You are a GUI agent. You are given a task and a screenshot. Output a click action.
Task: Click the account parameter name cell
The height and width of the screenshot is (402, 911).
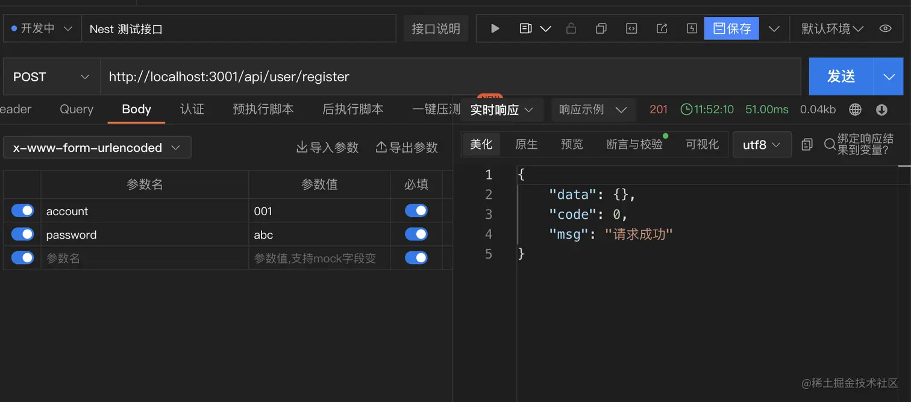pyautogui.click(x=145, y=211)
